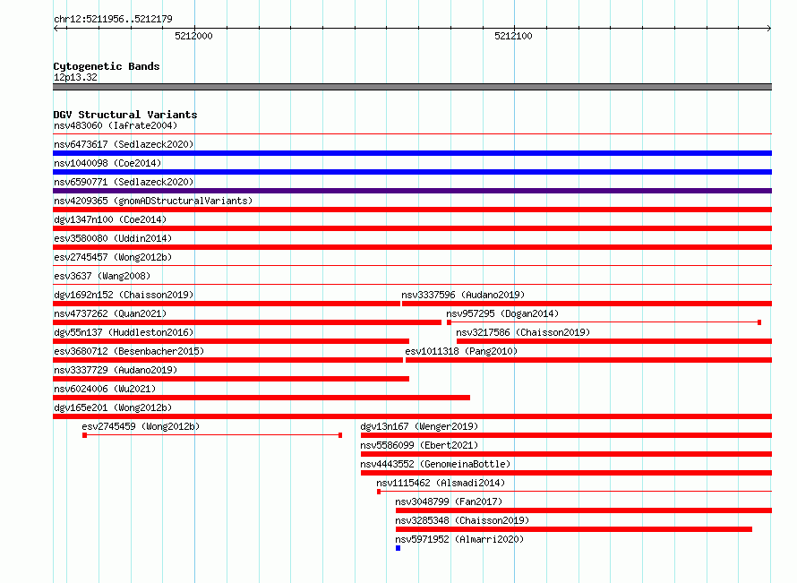797x583 pixels.
Task: Click the nsv483060 (Iafrate2004) variant label
Action: (x=116, y=125)
